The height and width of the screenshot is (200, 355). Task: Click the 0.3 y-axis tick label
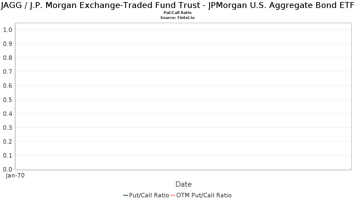(x=7, y=128)
